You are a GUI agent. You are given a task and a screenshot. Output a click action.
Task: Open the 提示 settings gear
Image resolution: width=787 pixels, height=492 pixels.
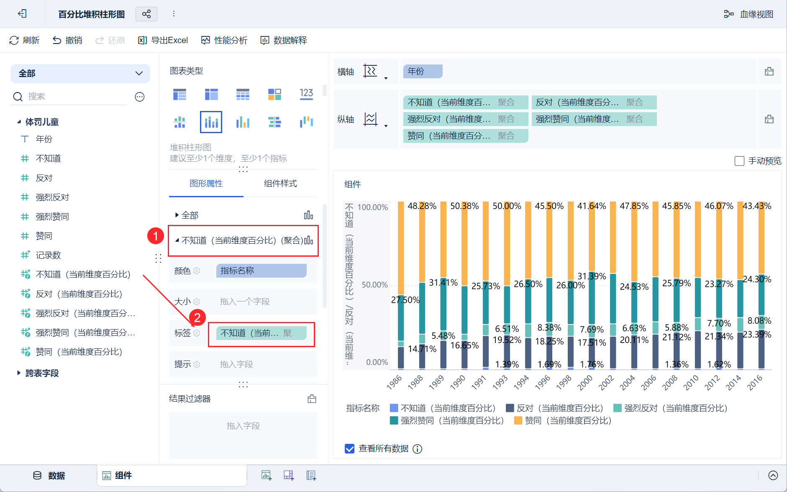197,364
